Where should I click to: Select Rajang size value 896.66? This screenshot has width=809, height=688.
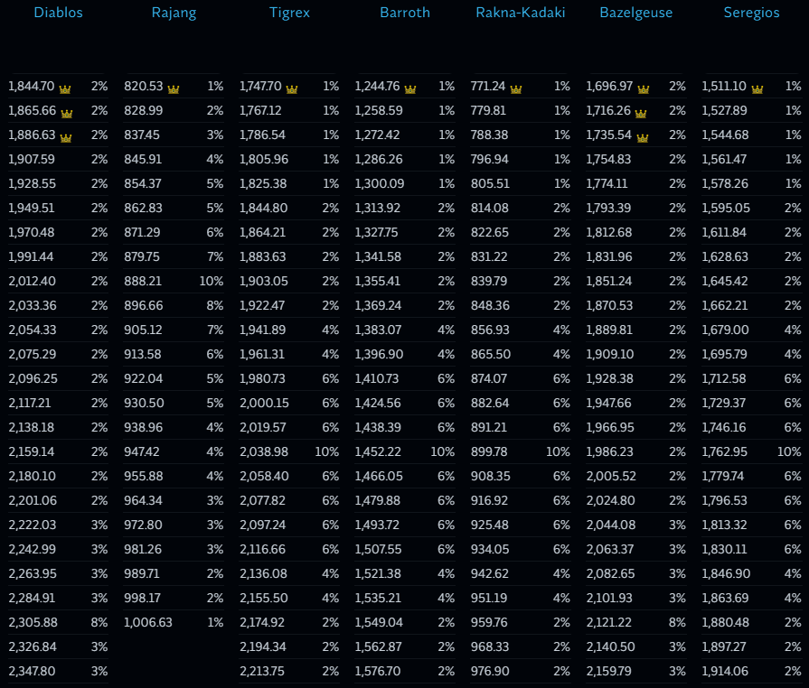pos(144,305)
